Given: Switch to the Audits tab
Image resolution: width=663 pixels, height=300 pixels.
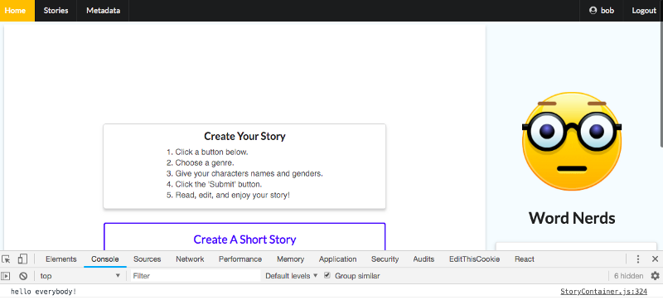Looking at the screenshot, I should click(423, 259).
